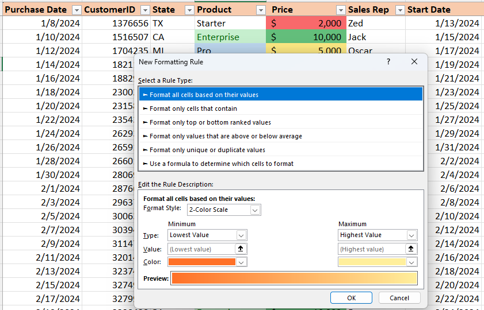The image size is (484, 310).
Task: Expand the Maximum Type dropdown
Action: coord(411,235)
